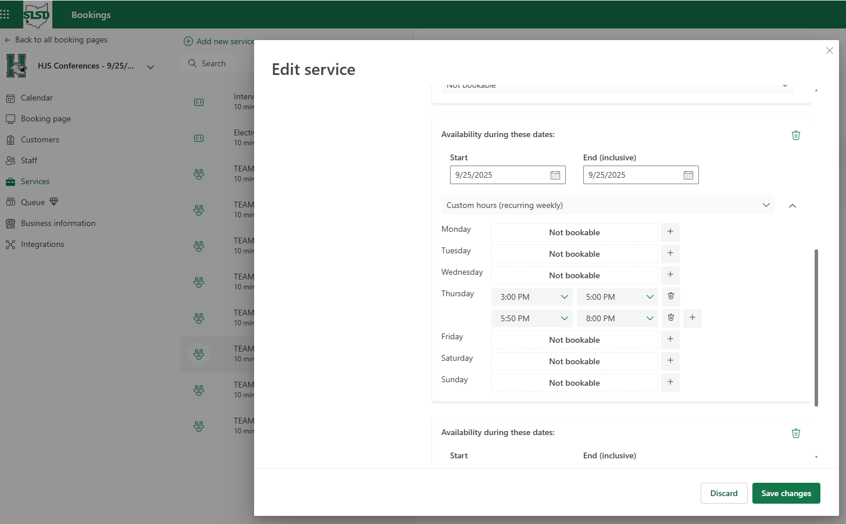Viewport: 846px width, 524px height.
Task: Click the 9/25/2025 Start date field
Action: coord(508,175)
